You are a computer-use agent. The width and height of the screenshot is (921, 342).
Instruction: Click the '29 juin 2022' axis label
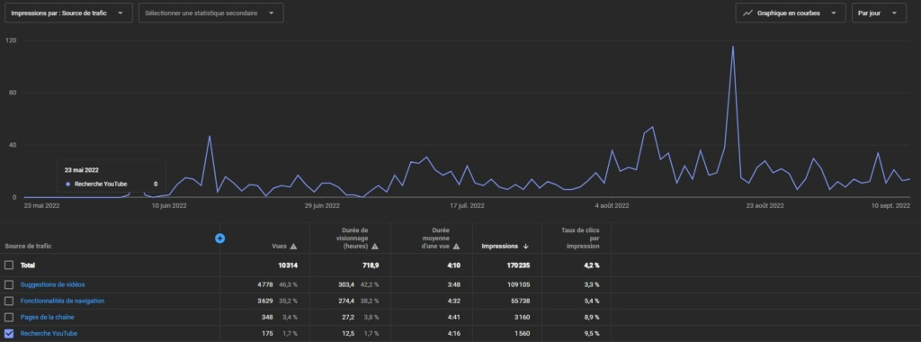[x=323, y=206]
